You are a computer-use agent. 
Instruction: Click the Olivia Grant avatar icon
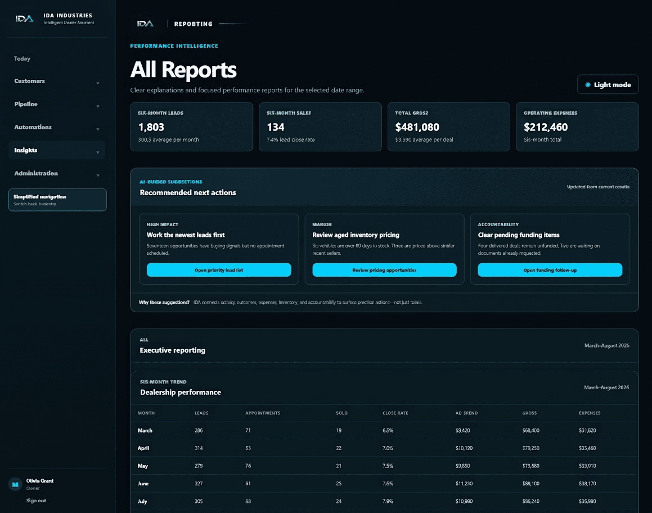[x=15, y=484]
